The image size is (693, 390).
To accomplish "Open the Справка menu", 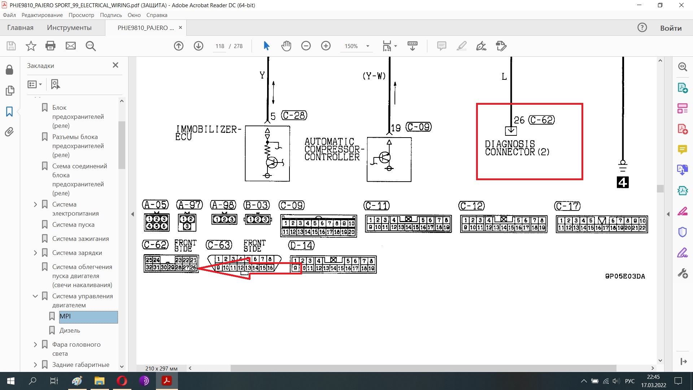I will [157, 15].
